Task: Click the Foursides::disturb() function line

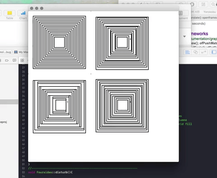Action: point(50,172)
